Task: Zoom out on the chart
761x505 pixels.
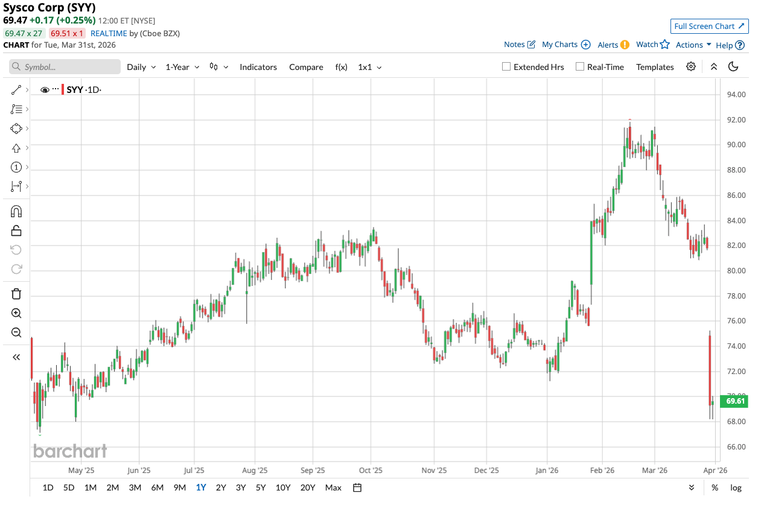Action: pyautogui.click(x=16, y=332)
